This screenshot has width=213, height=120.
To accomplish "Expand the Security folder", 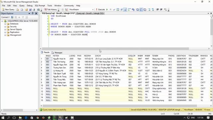I will click(x=5, y=27).
